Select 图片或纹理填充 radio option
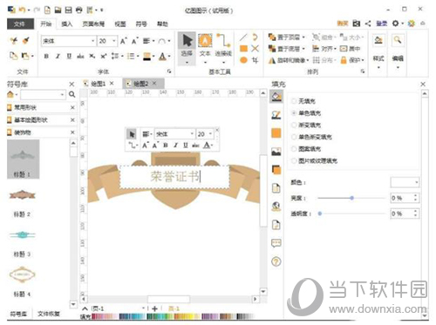 point(294,160)
